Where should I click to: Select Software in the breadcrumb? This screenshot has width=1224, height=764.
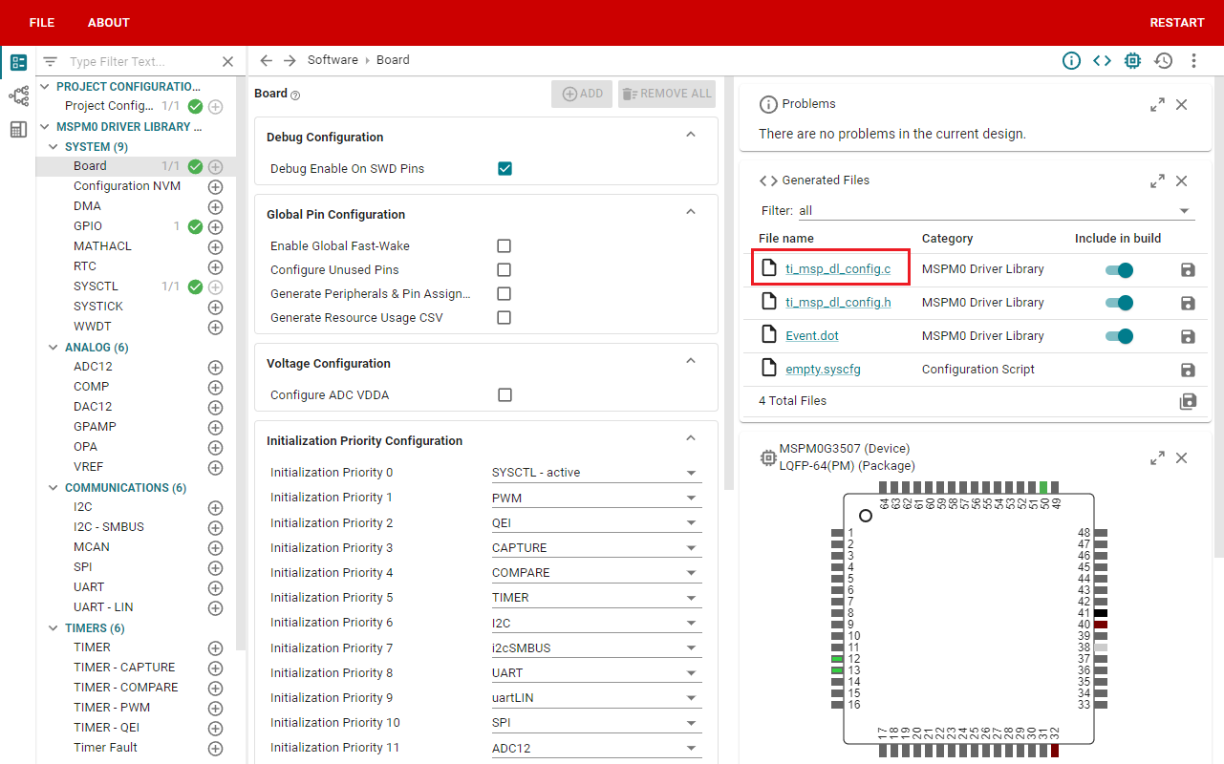click(x=333, y=60)
